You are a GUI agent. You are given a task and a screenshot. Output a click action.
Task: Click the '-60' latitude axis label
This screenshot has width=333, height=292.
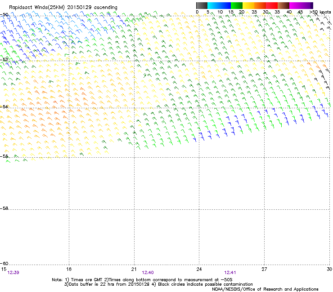tap(4, 264)
